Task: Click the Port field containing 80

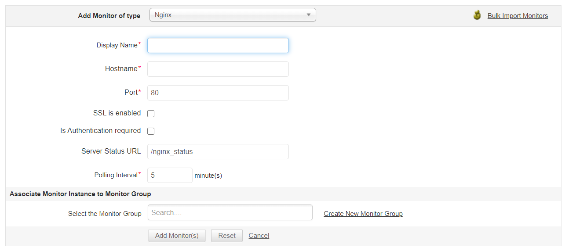Action: point(218,93)
